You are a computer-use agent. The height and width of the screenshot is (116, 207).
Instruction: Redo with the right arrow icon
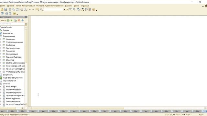click(33, 9)
